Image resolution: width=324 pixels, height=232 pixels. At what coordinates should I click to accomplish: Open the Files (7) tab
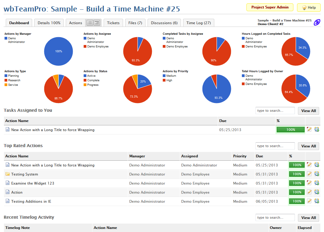pyautogui.click(x=135, y=23)
